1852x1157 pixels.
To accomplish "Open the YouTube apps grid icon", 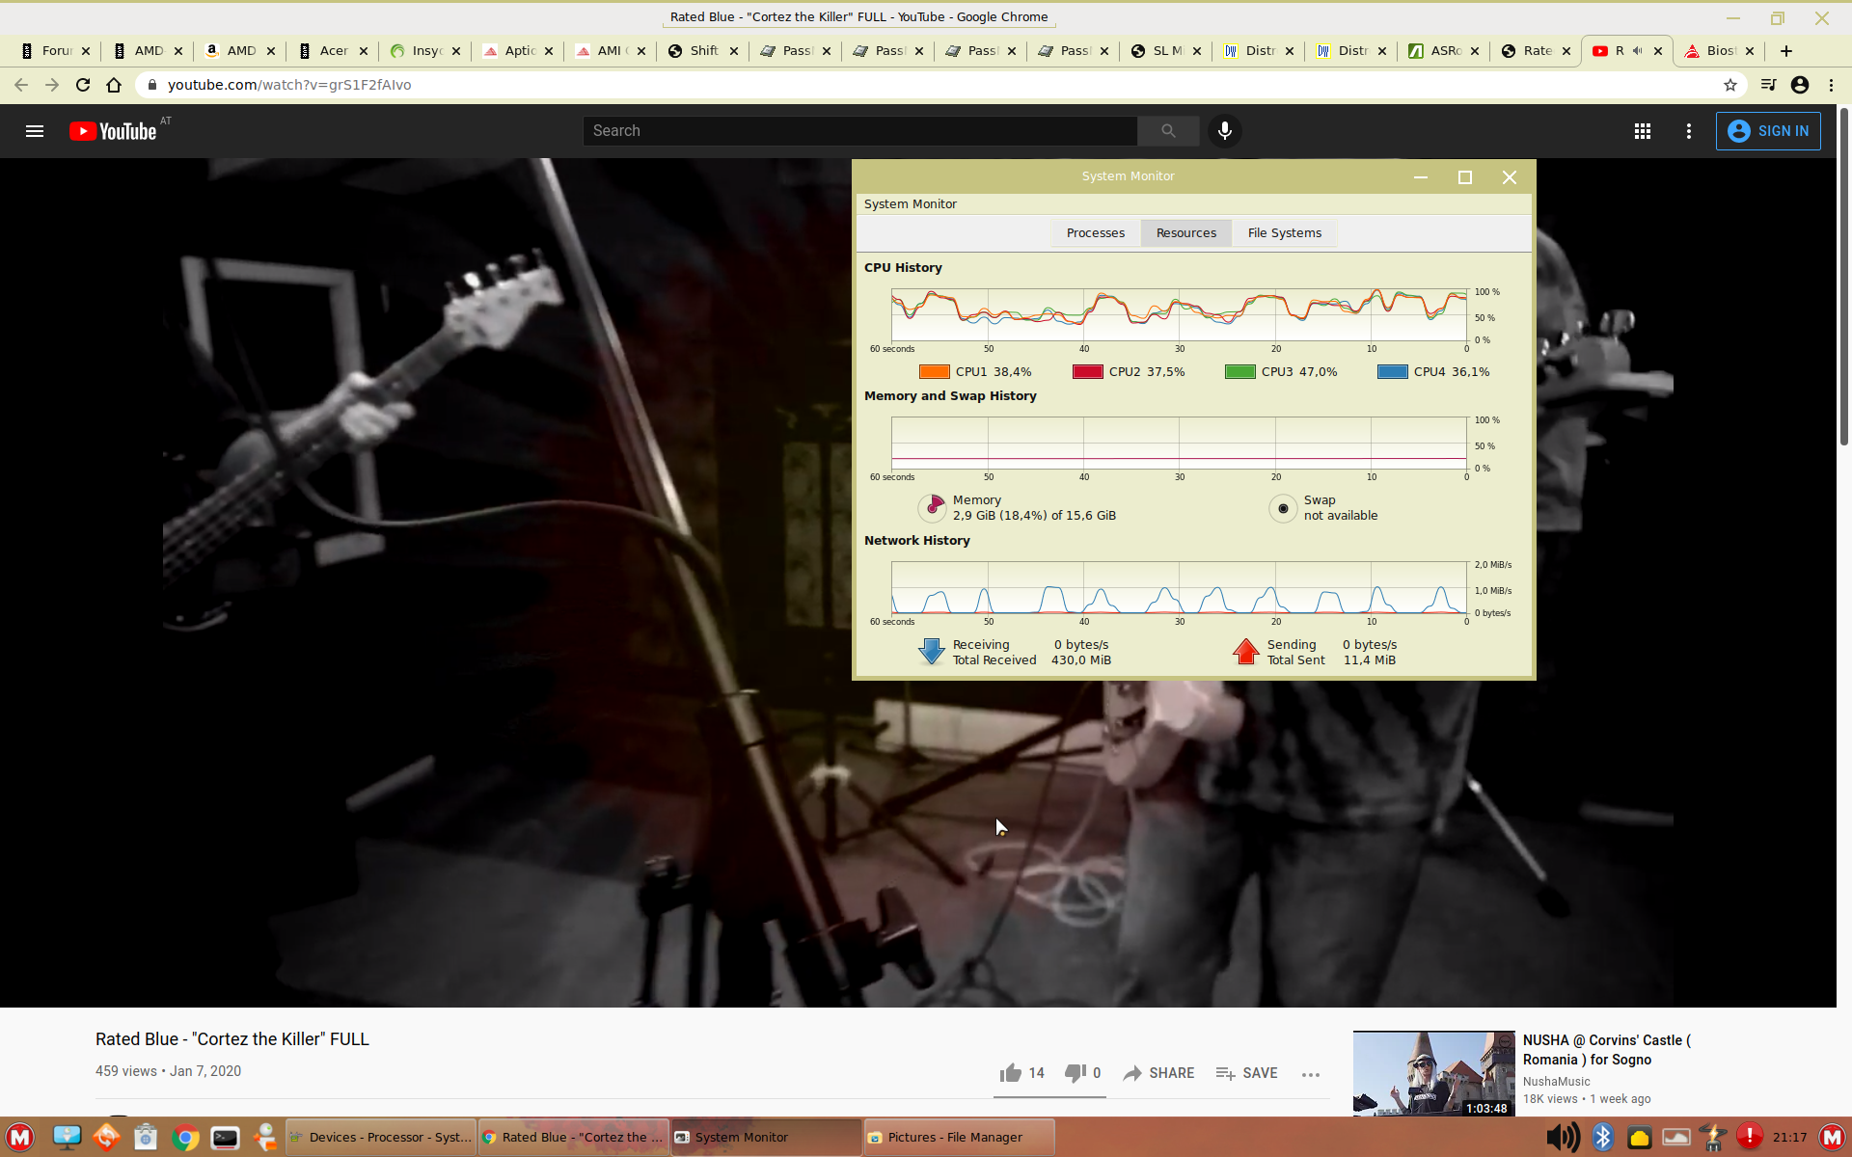I will point(1643,131).
